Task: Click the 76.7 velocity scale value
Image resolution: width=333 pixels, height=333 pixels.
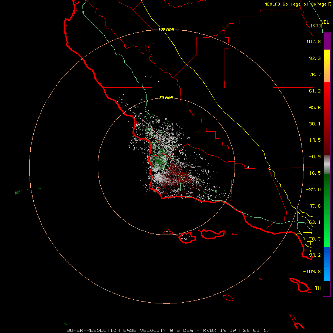Action: (315, 74)
